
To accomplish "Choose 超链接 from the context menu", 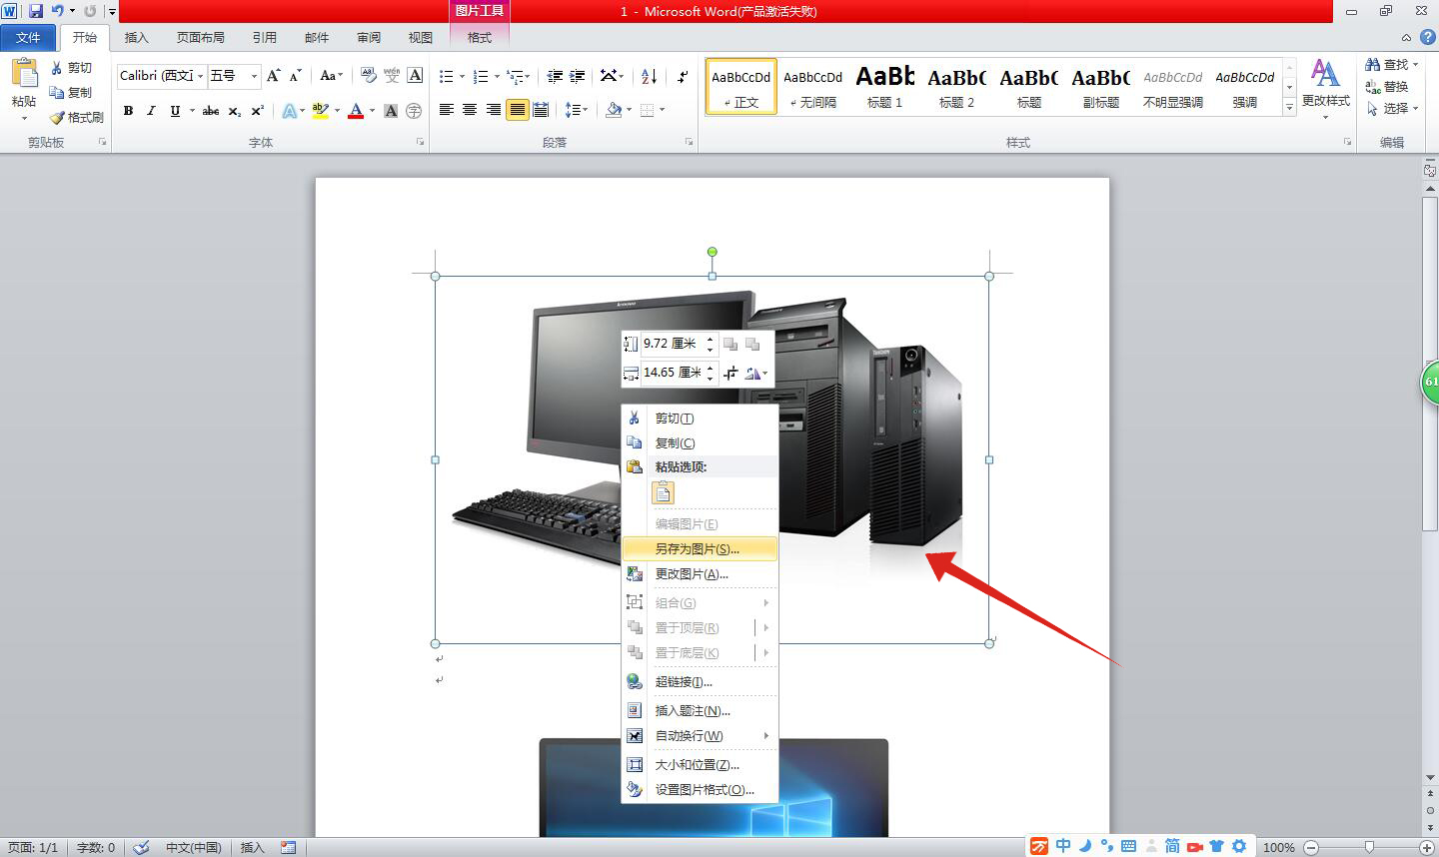I will tap(700, 681).
